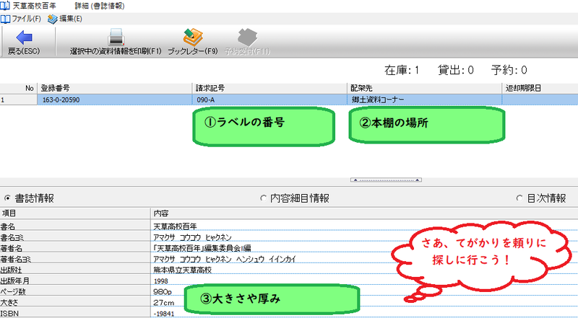The width and height of the screenshot is (578, 318).
Task: Click the edit menu pencil icon
Action: tap(52, 18)
